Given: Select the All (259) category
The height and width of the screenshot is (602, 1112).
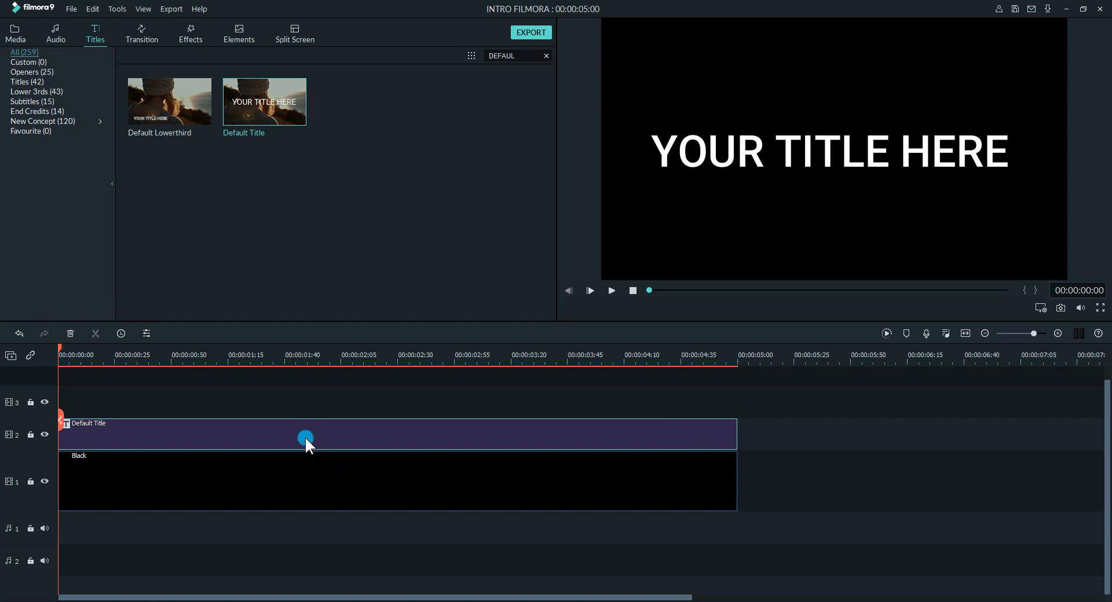Looking at the screenshot, I should tap(24, 52).
